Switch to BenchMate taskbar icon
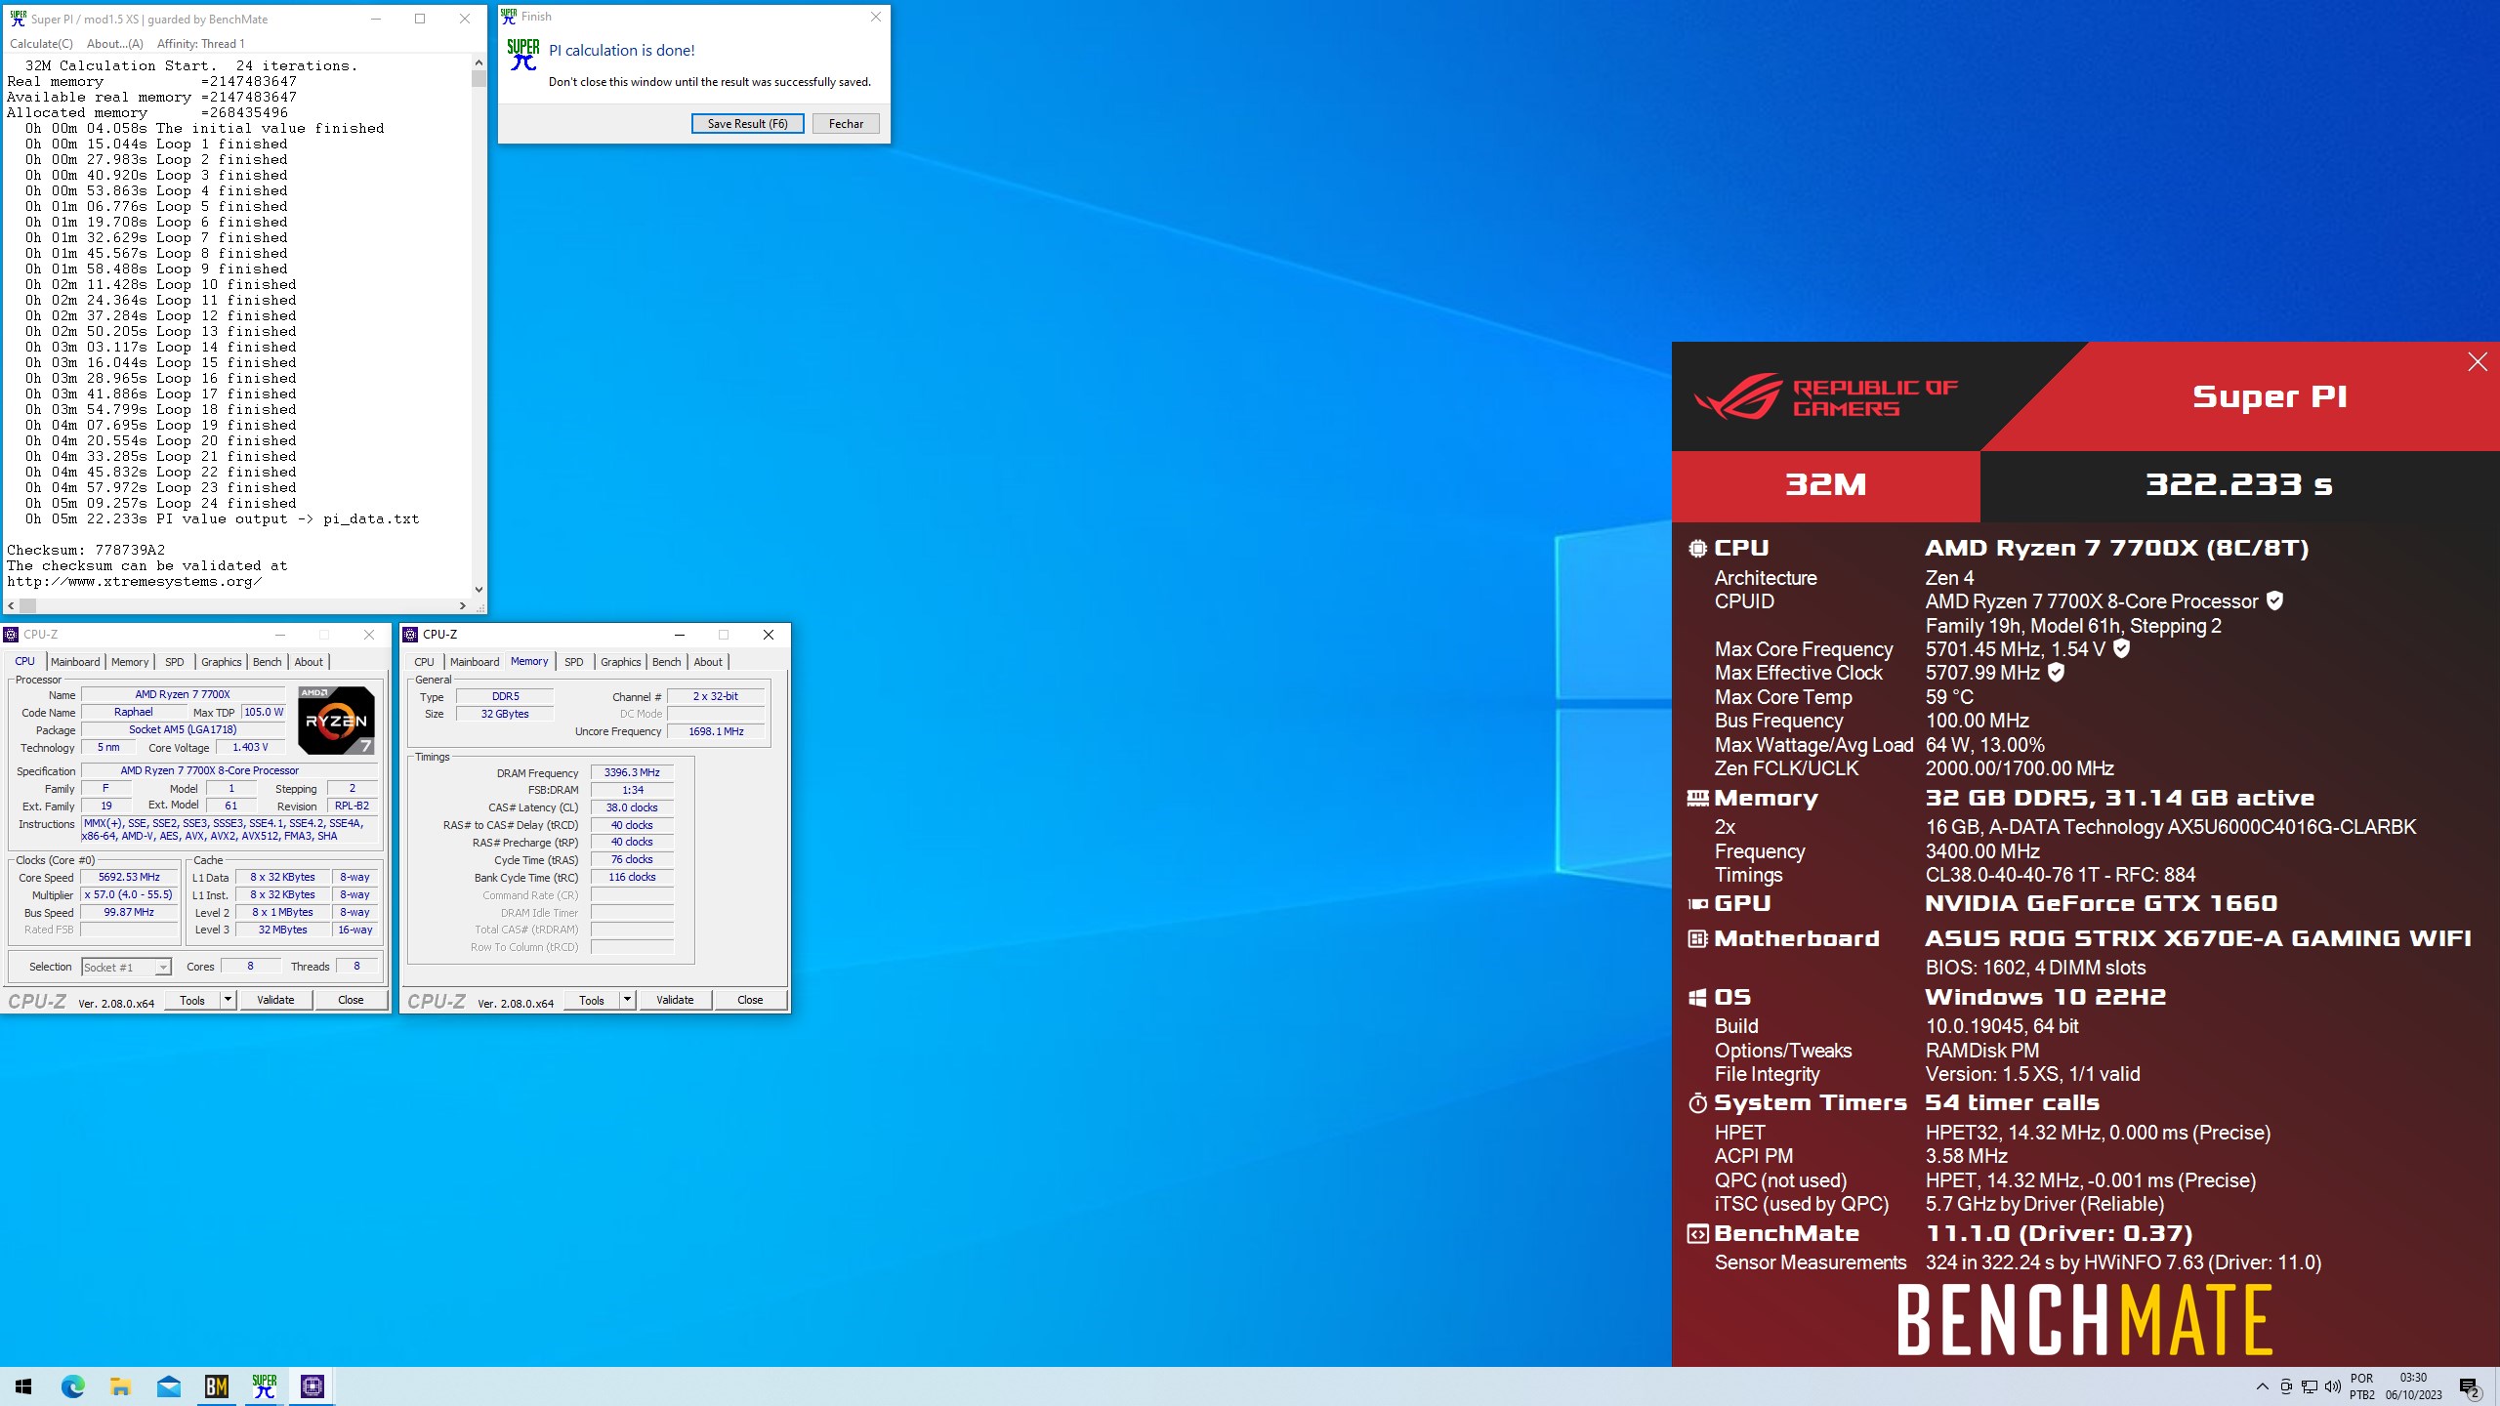The width and height of the screenshot is (2500, 1406). tap(216, 1385)
